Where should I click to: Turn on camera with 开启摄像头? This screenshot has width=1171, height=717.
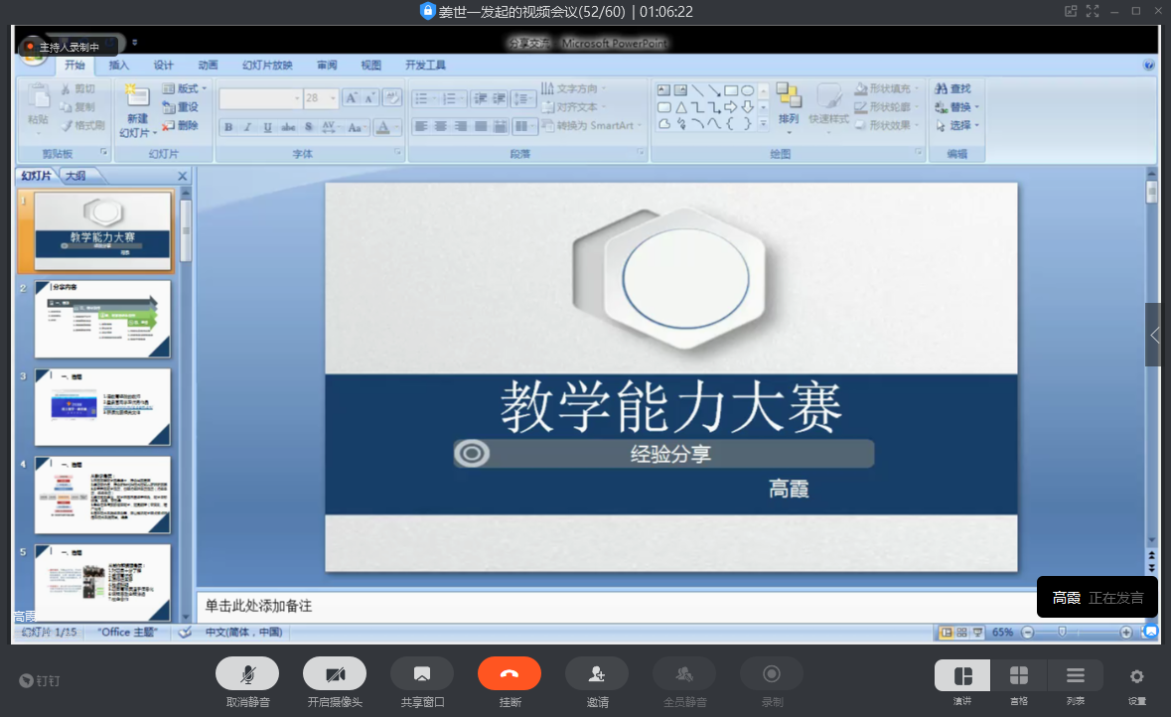tap(335, 674)
